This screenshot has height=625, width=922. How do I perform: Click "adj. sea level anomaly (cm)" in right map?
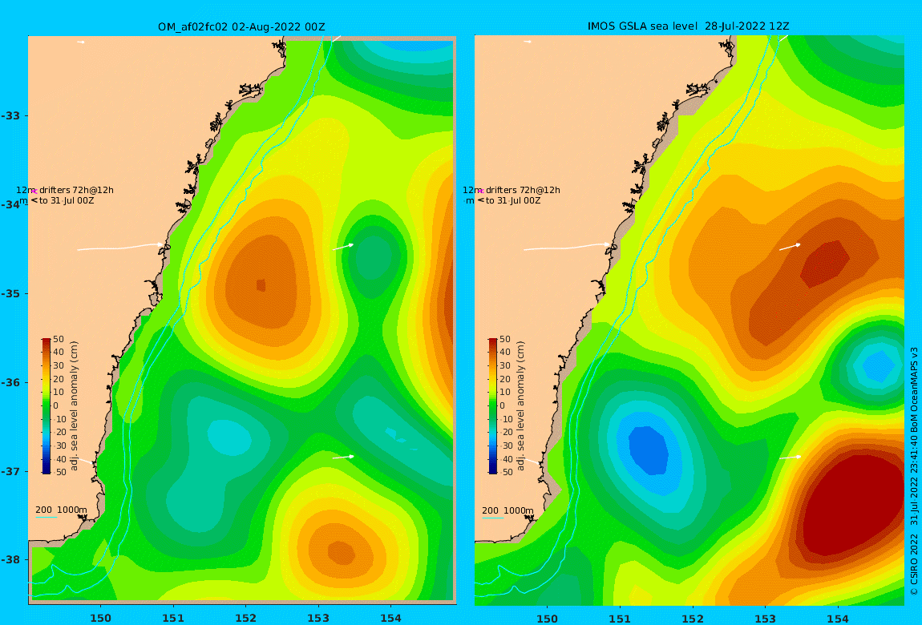point(520,405)
